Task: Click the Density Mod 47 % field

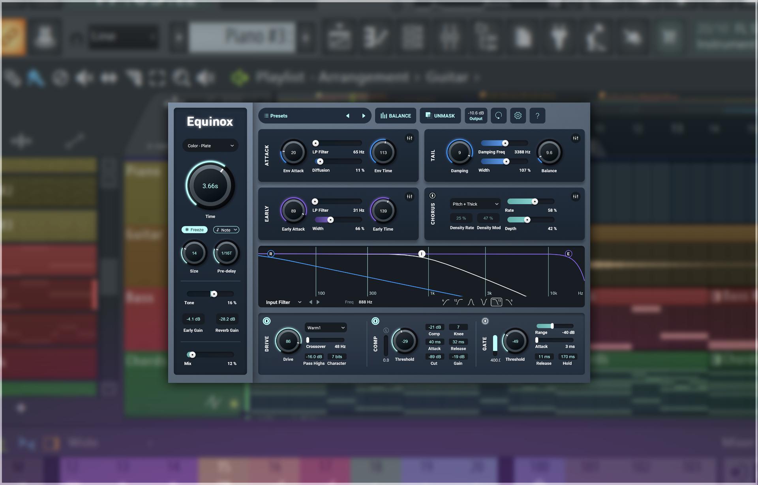Action: click(488, 218)
